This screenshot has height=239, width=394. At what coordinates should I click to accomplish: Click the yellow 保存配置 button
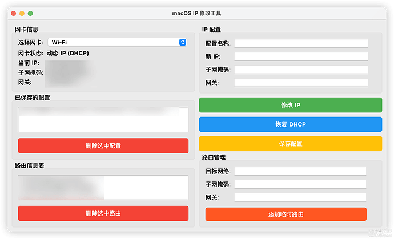pyautogui.click(x=291, y=144)
